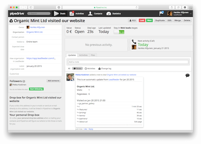Image resolution: width=201 pixels, height=144 pixels.
Task: Click the reload page icon
Action: coord(137,7)
